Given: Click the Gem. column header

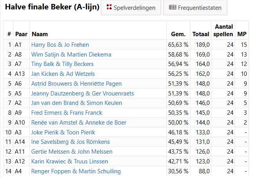Looking at the screenshot, I should pyautogui.click(x=178, y=34).
